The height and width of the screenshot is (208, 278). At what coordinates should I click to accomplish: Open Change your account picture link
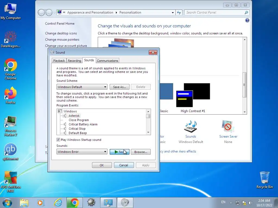(x=66, y=45)
